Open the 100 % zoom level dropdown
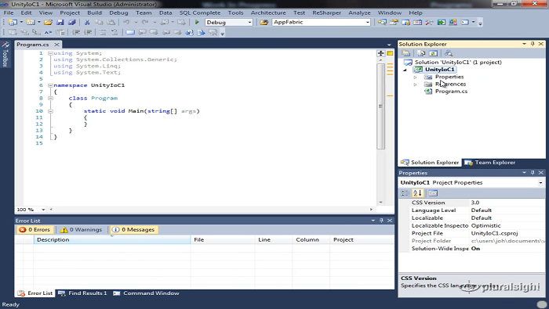This screenshot has width=549, height=309. [43, 210]
